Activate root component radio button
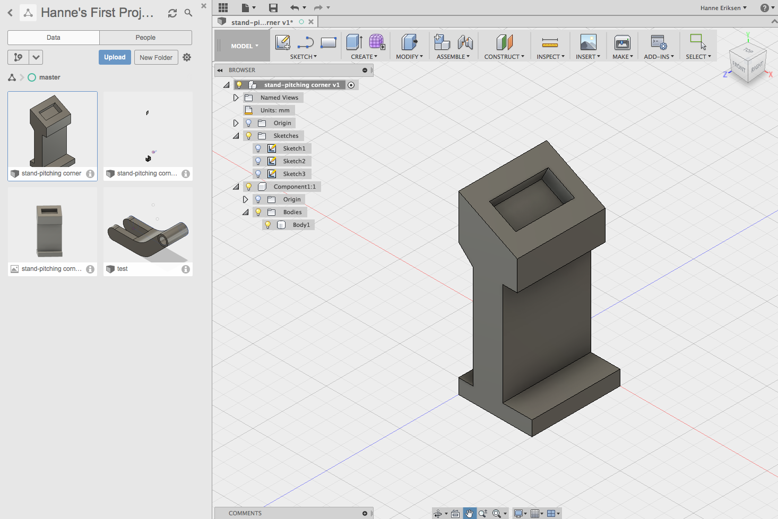 [x=351, y=85]
